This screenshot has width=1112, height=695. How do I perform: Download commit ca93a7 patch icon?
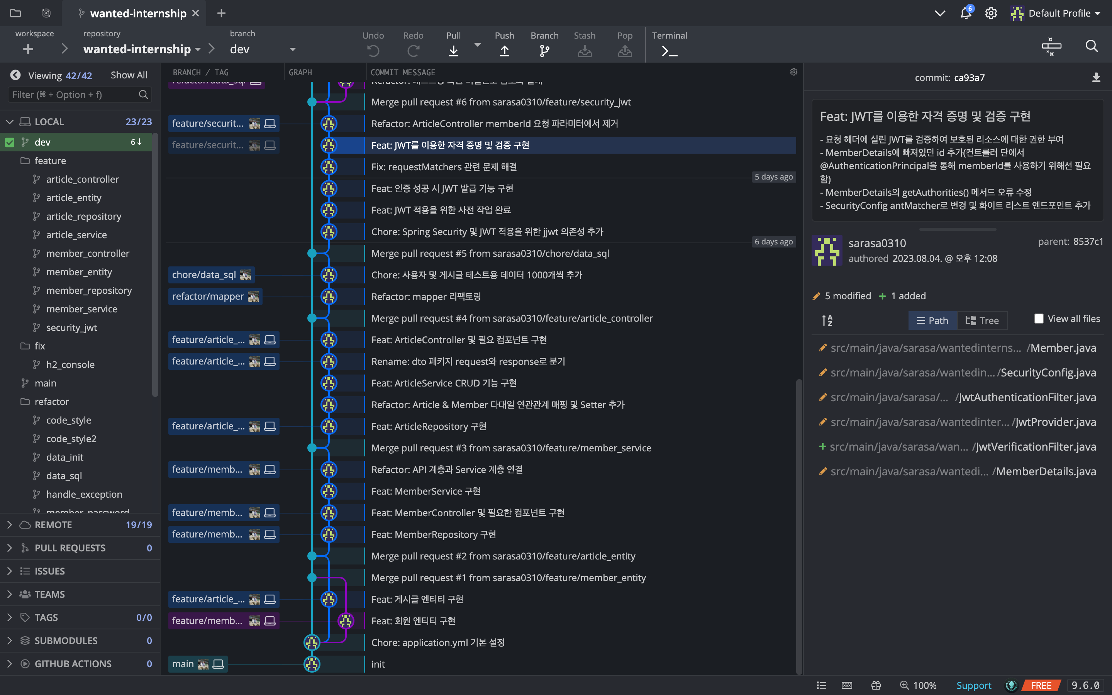click(1096, 78)
